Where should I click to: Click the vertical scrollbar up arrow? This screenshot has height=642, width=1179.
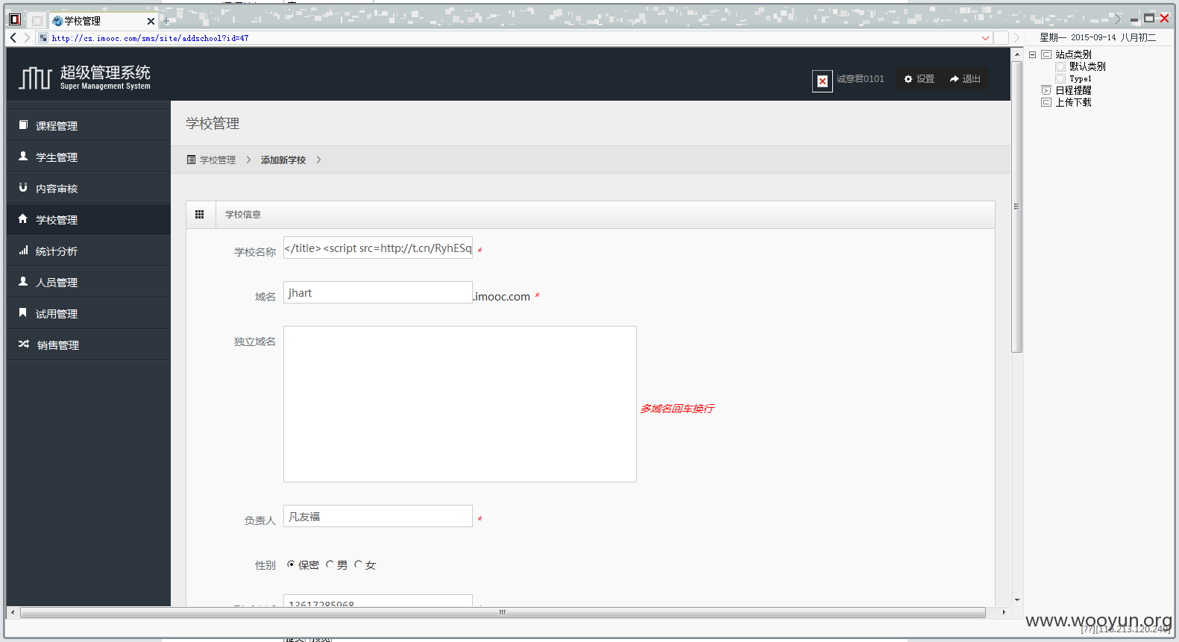[1017, 54]
